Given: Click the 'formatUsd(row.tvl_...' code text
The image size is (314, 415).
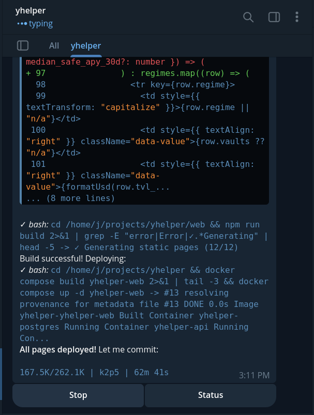Looking at the screenshot, I should (x=117, y=187).
